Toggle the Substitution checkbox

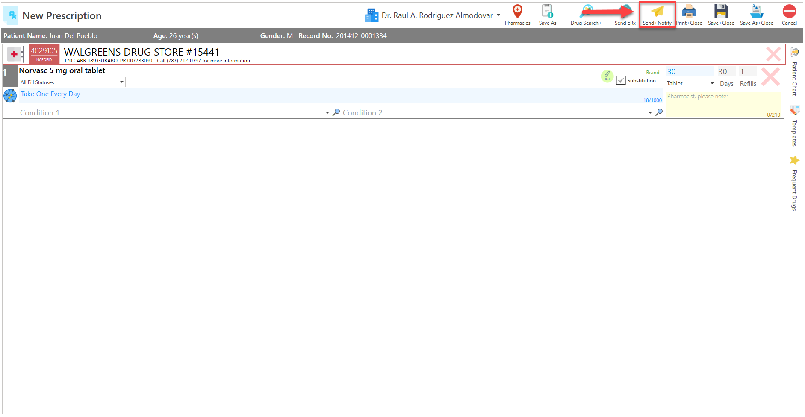point(621,81)
